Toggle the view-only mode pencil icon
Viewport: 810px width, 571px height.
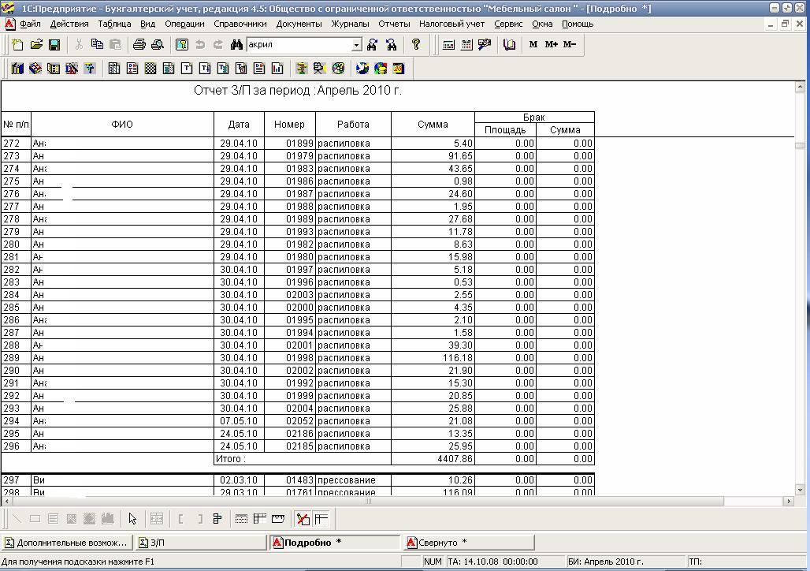pyautogui.click(x=303, y=519)
